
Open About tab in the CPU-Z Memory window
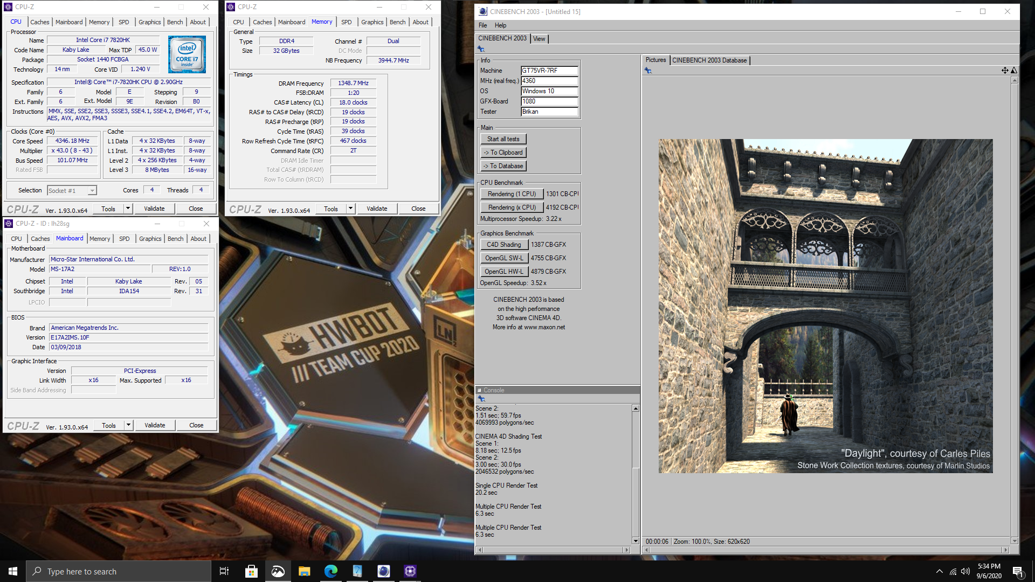point(420,22)
